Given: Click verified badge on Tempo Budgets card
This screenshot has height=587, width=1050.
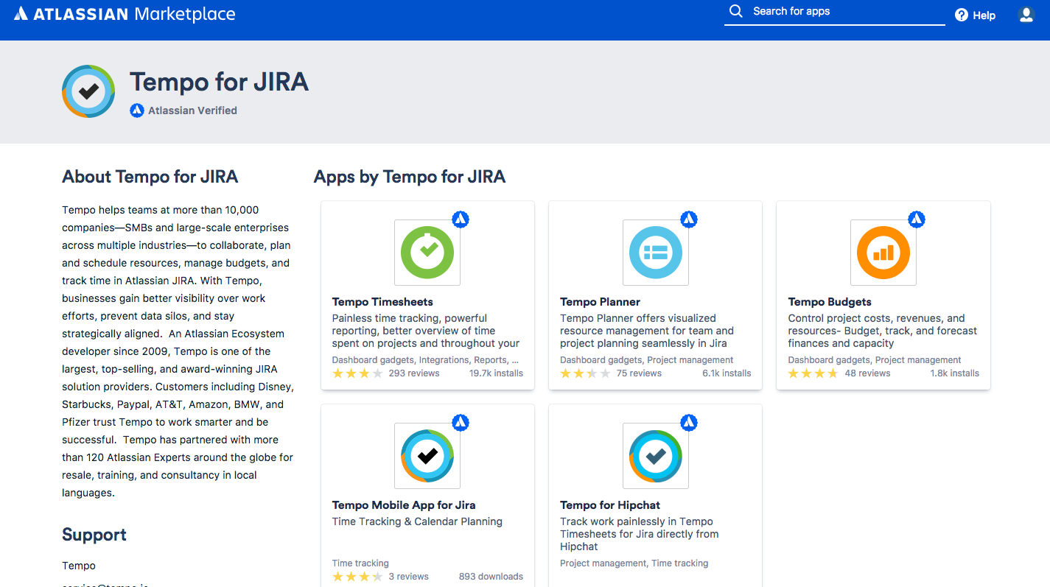Looking at the screenshot, I should click(916, 219).
